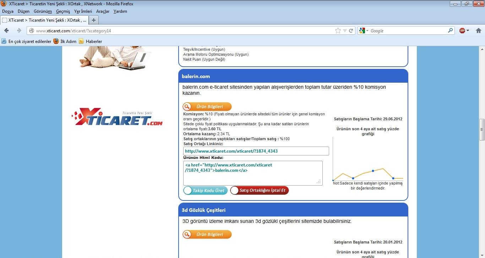485x258 pixels.
Task: Click the Nakit Puan (Uygun Değil) text
Action: [x=204, y=59]
